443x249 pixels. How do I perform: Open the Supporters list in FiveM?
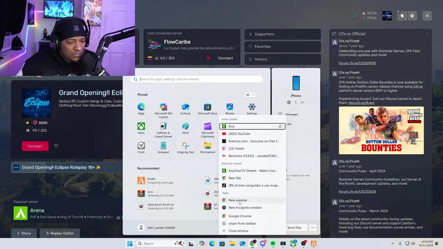(283, 34)
